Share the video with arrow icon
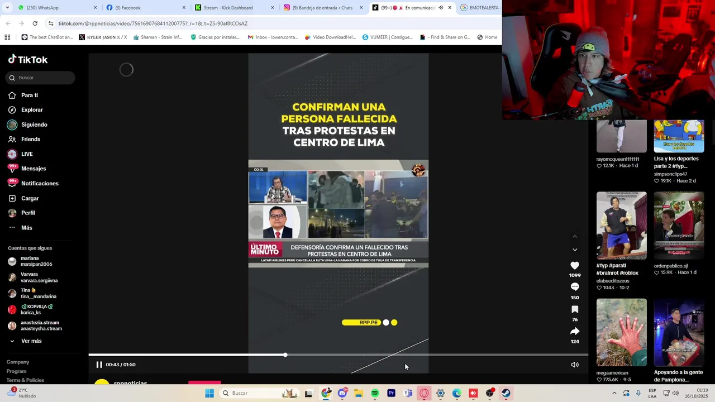Screen dimensions: 715x402 pyautogui.click(x=575, y=331)
